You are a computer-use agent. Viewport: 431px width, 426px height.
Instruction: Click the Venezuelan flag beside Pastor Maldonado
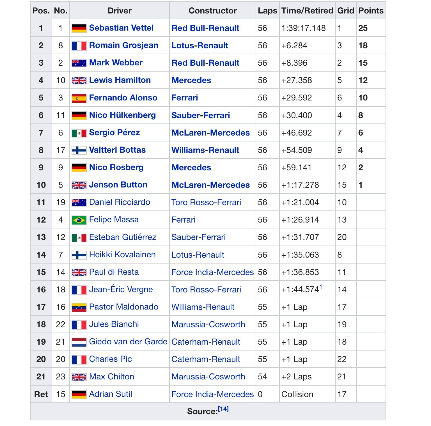pyautogui.click(x=79, y=307)
